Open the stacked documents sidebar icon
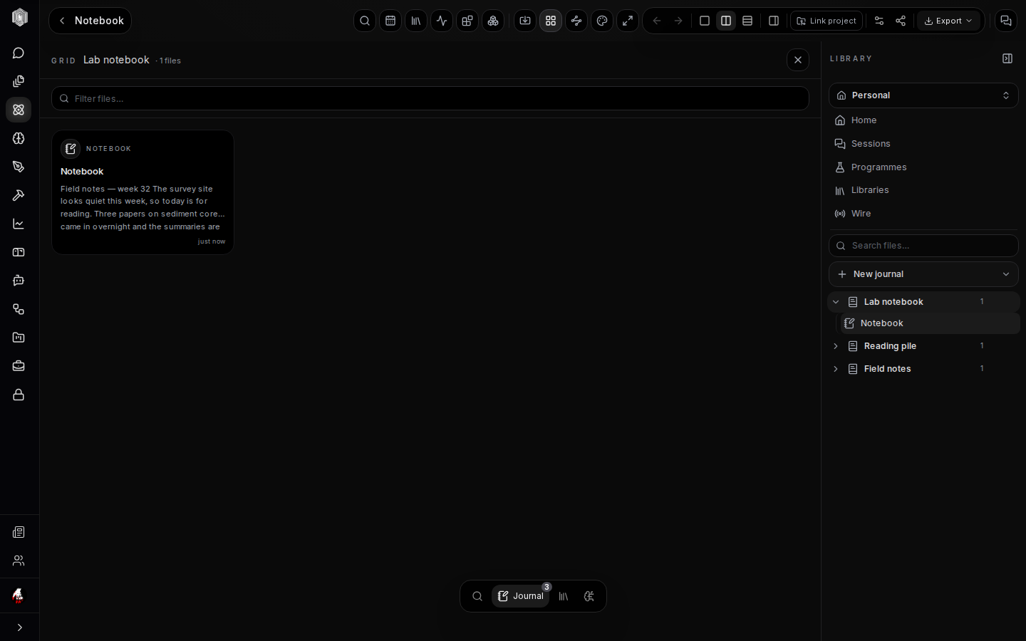This screenshot has width=1026, height=641. 19,82
